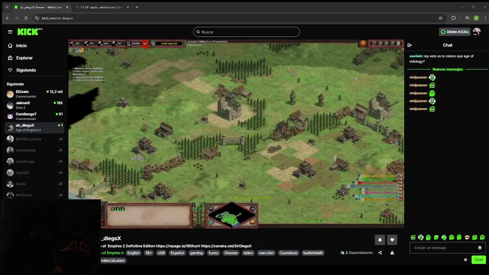
Task: Jump to Nuevos mensajes in chat
Action: point(448,70)
